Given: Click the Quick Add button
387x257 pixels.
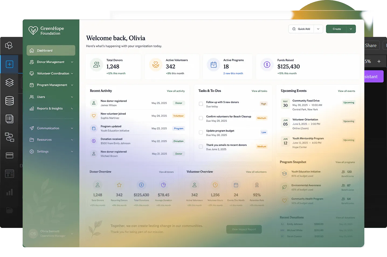Looking at the screenshot, I should coord(301,29).
